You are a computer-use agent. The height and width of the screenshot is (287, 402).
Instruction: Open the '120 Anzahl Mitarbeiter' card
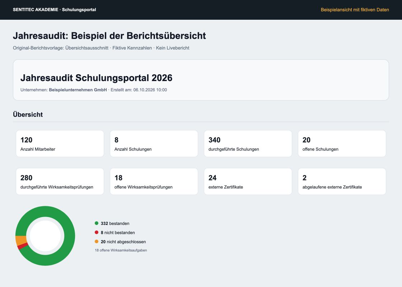tap(60, 143)
